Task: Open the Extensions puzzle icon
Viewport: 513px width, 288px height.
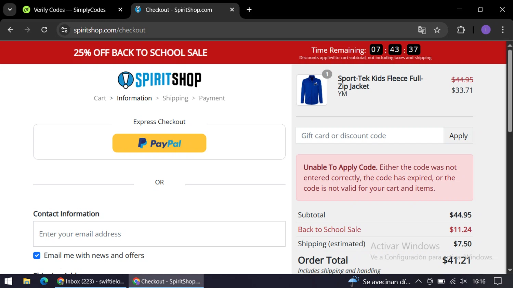Action: (461, 30)
